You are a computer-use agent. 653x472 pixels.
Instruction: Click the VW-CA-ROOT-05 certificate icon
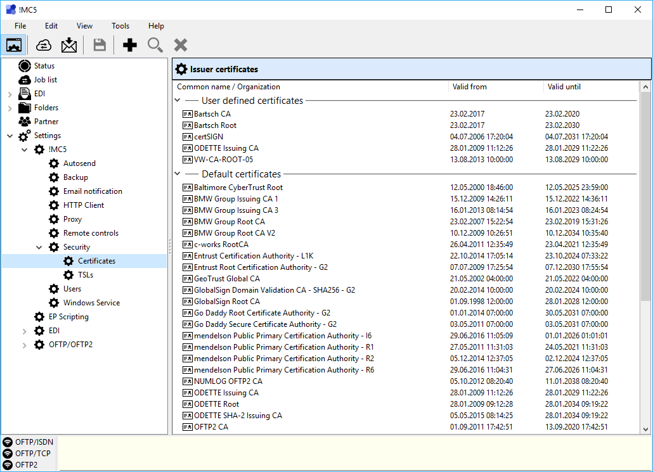click(188, 160)
